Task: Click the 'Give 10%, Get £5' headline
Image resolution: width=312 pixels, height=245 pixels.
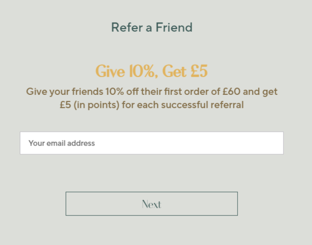Action: click(x=151, y=71)
